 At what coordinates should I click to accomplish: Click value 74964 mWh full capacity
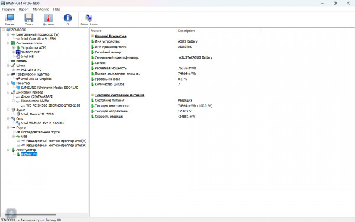[187, 73]
